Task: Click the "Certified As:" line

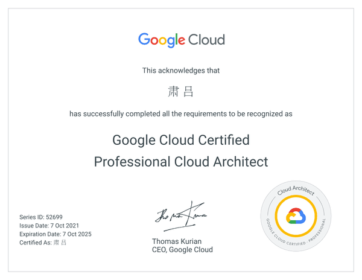Action: pyautogui.click(x=43, y=243)
